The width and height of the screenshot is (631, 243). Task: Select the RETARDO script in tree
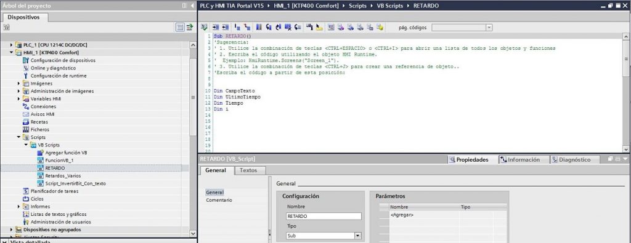55,168
